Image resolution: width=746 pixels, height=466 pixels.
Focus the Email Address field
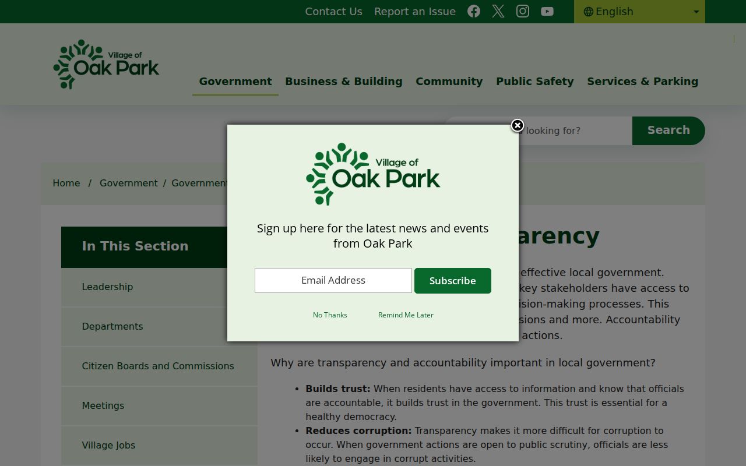[x=333, y=281]
